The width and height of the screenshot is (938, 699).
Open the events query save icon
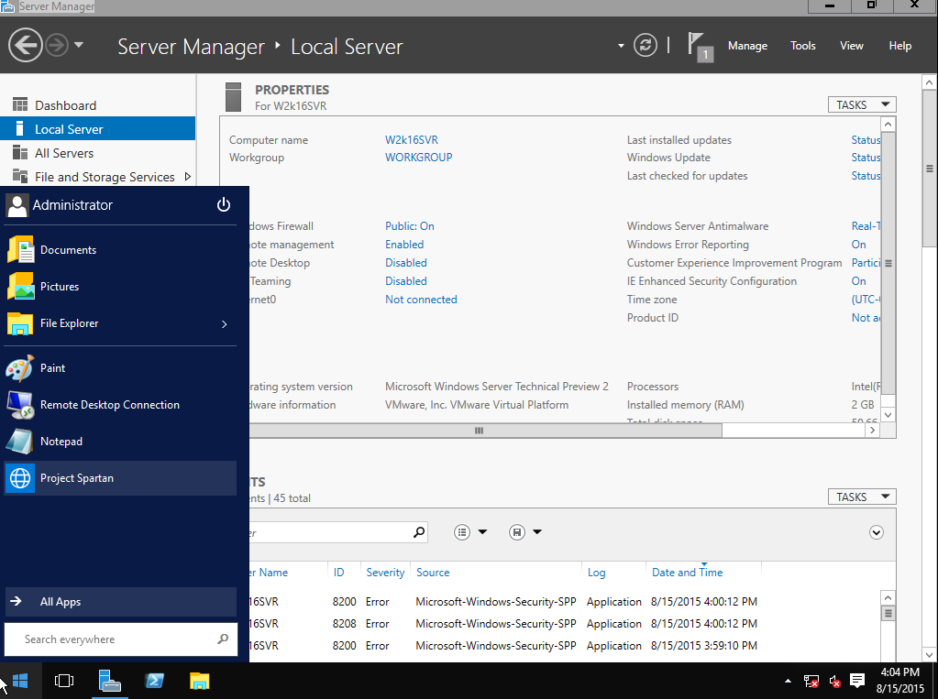tap(516, 531)
